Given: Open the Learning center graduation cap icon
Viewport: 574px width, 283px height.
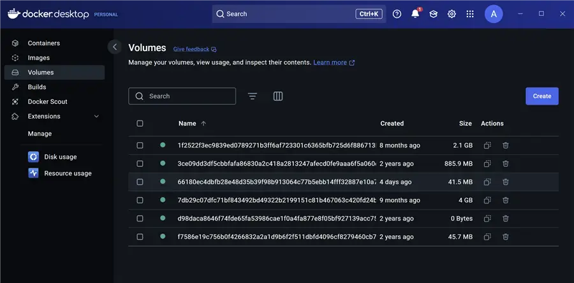Looking at the screenshot, I should click(433, 14).
